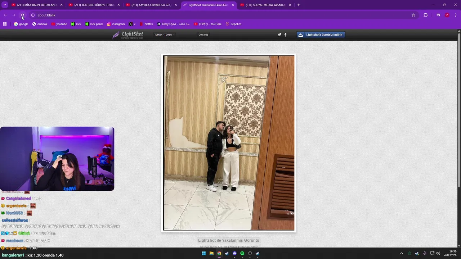Open the OBS icon in the taskbar
The height and width of the screenshot is (259, 461).
click(250, 253)
